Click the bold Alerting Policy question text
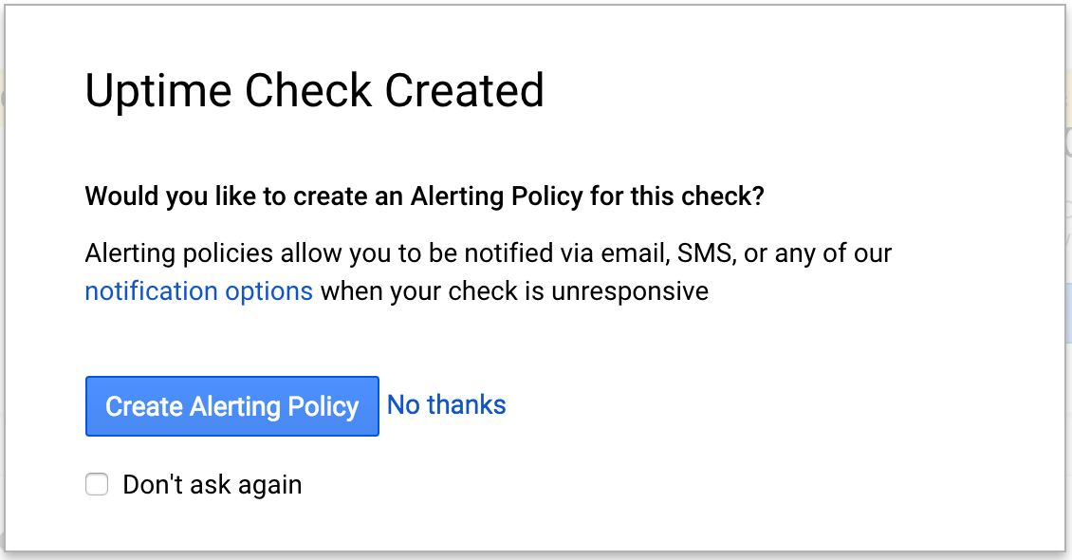Image resolution: width=1072 pixels, height=560 pixels. click(425, 196)
